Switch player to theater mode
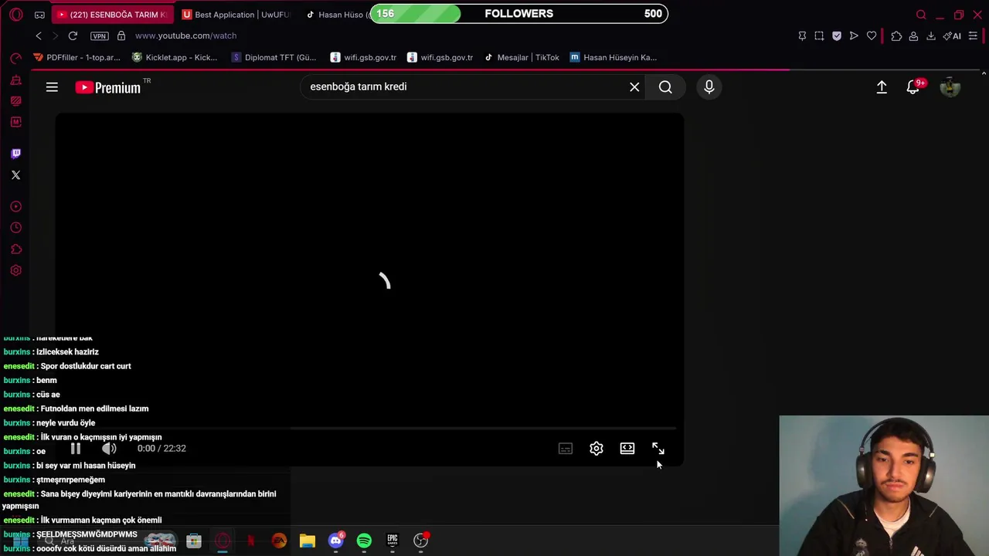 point(627,449)
